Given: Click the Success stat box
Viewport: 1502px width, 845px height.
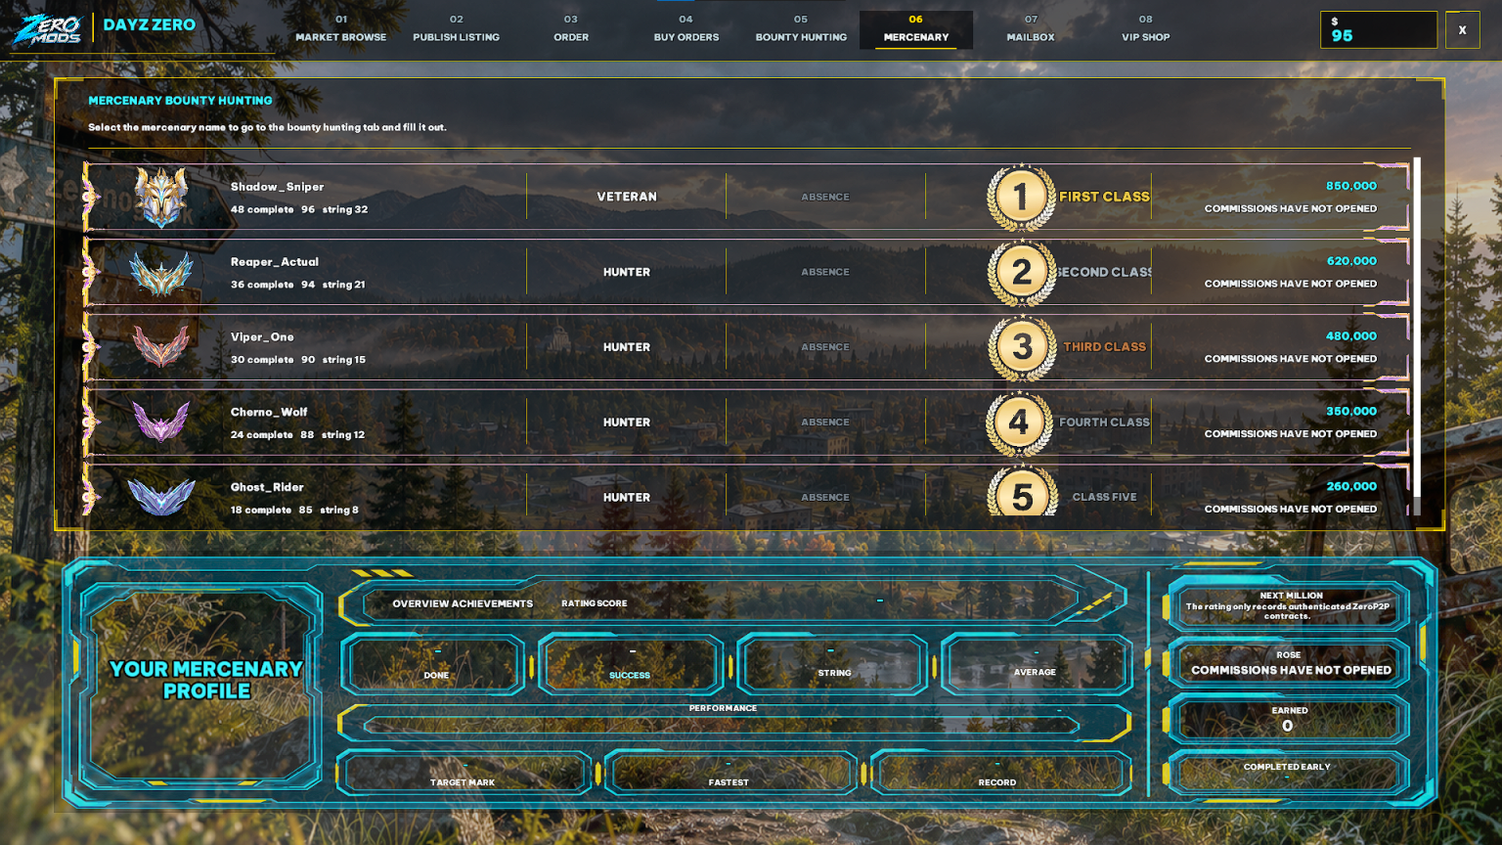Looking at the screenshot, I should 631,665.
